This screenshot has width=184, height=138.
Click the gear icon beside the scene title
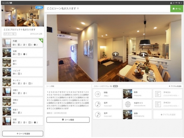78,9
